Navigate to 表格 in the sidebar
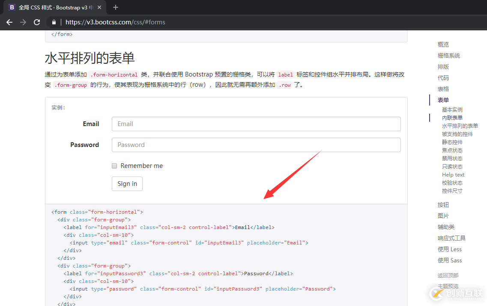 click(x=443, y=88)
